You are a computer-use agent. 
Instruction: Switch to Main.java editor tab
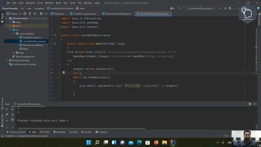(x=59, y=13)
